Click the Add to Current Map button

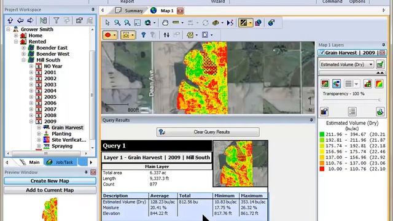50,190
